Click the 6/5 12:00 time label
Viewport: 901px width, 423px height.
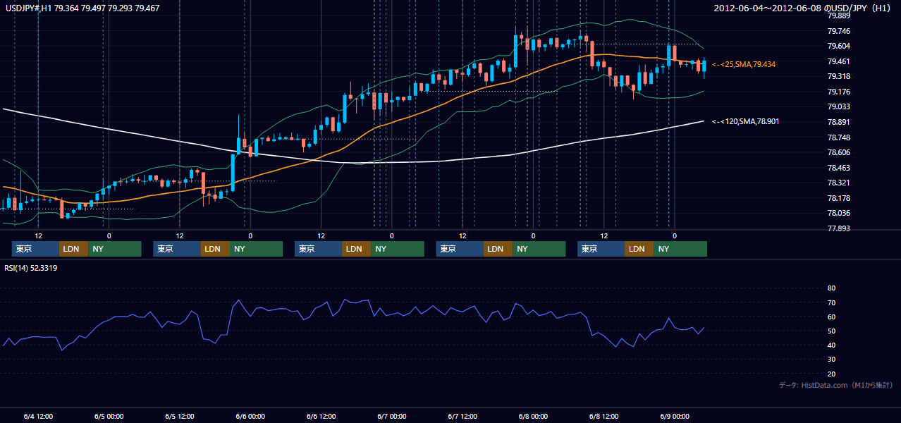(180, 417)
